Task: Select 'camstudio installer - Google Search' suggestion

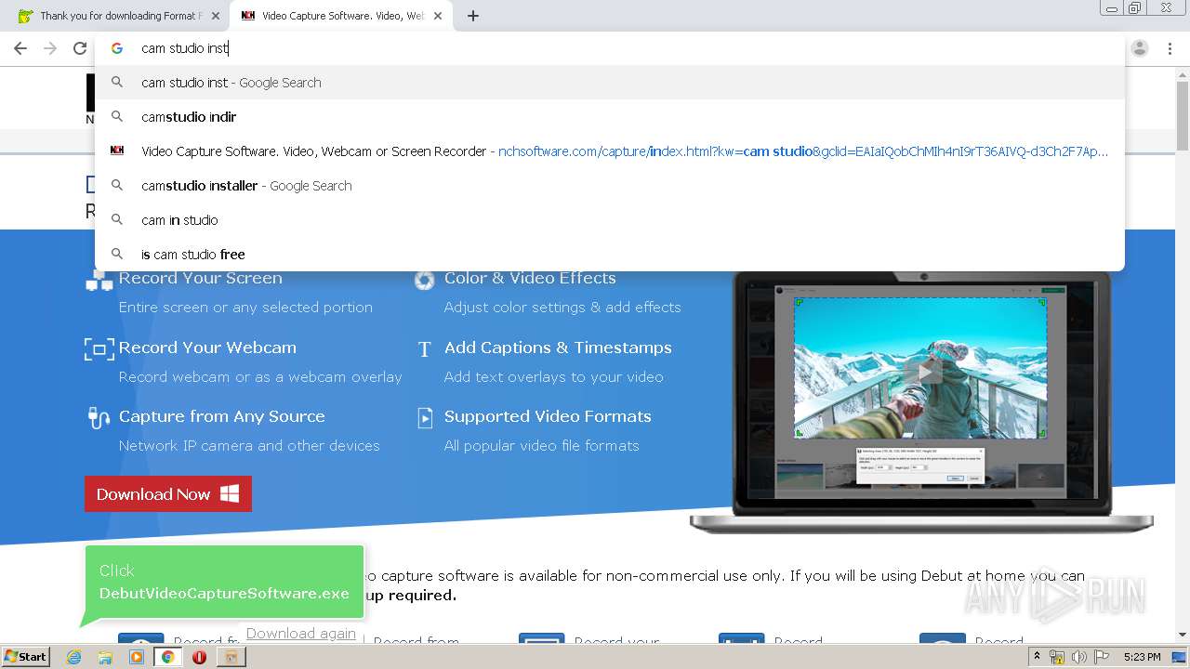Action: point(610,186)
